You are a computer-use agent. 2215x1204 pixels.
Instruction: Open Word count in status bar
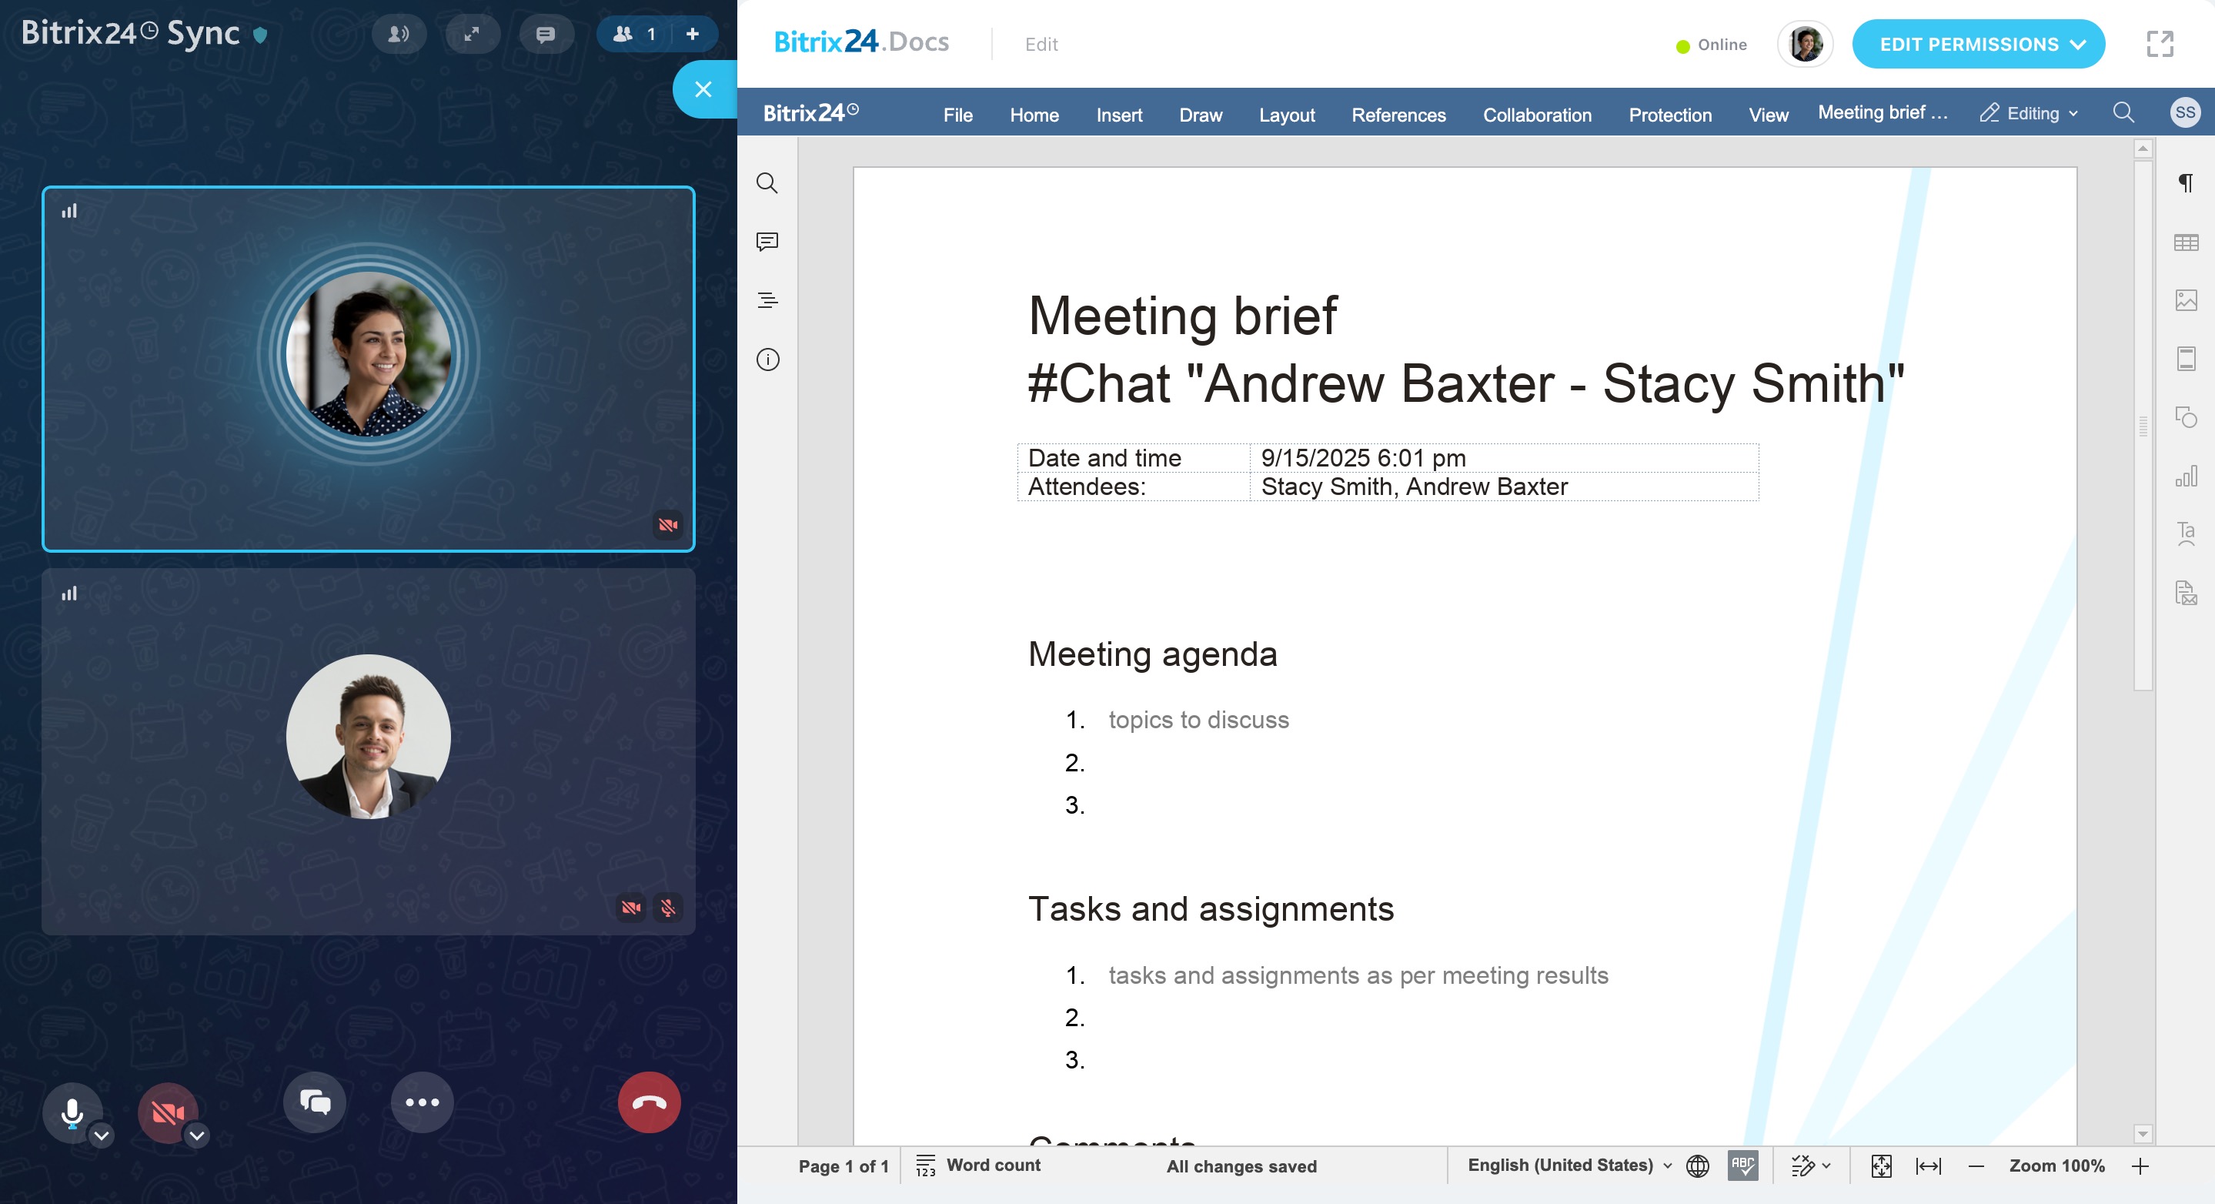[x=977, y=1166]
